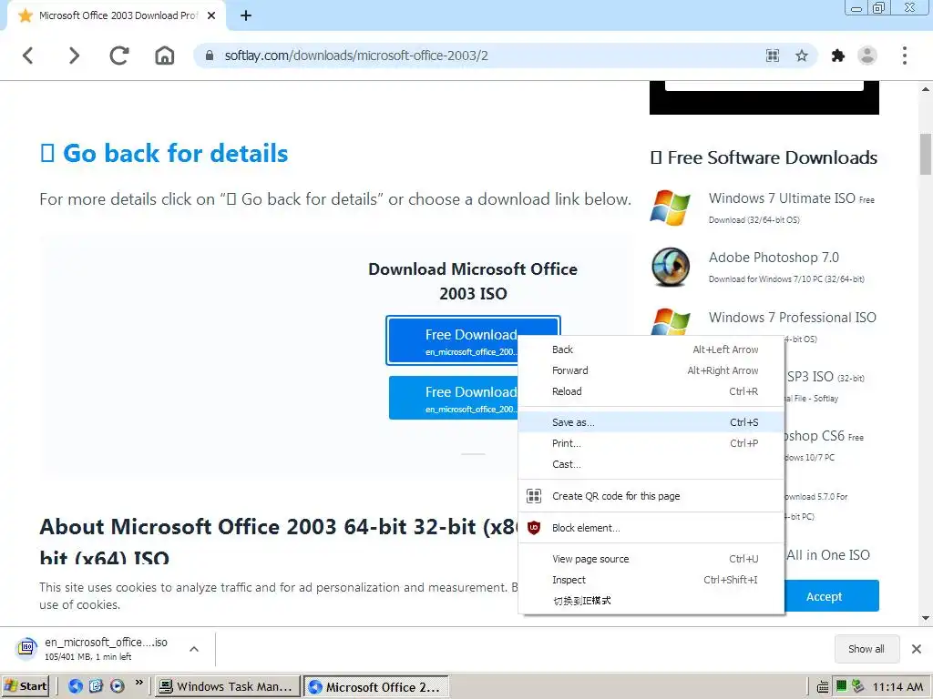Select Save as... in the context menu
933x699 pixels.
[651, 422]
